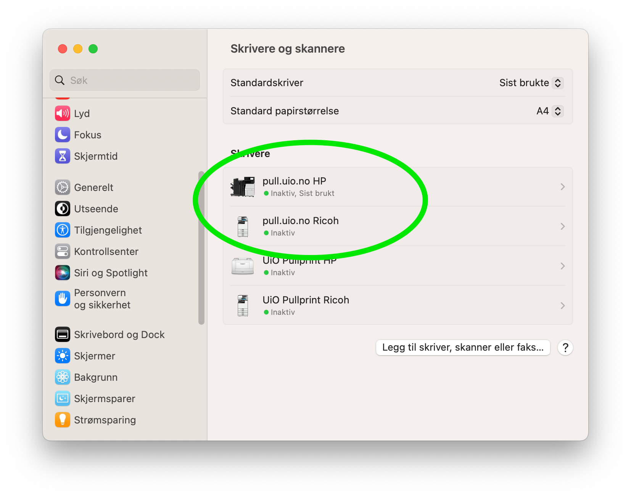Open UiO Pullprint HP details chevron
The height and width of the screenshot is (497, 631).
coord(563,266)
